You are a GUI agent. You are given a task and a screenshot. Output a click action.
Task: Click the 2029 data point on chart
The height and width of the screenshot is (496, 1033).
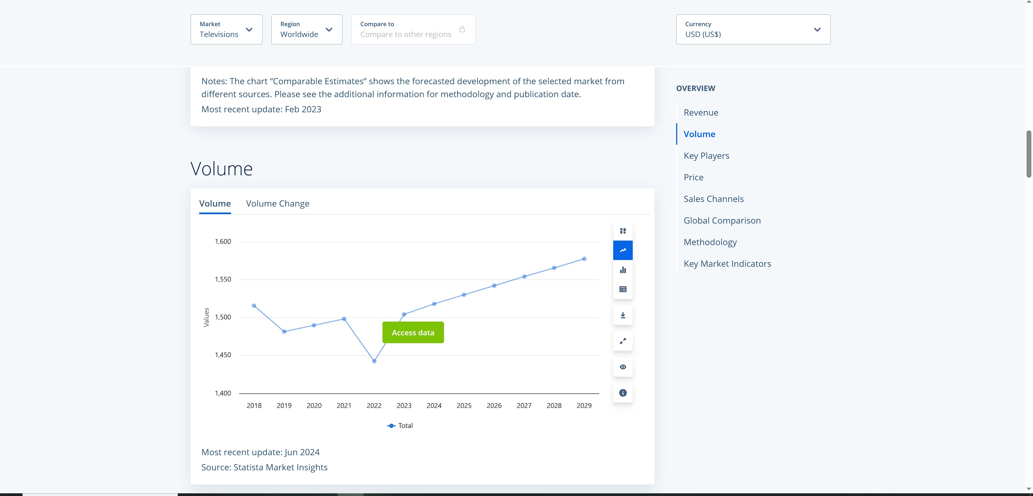[x=584, y=259]
